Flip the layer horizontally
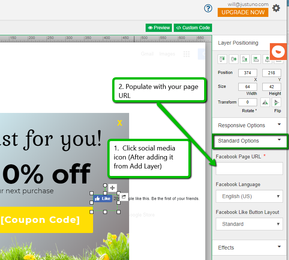This screenshot has height=260, width=289. click(x=265, y=102)
